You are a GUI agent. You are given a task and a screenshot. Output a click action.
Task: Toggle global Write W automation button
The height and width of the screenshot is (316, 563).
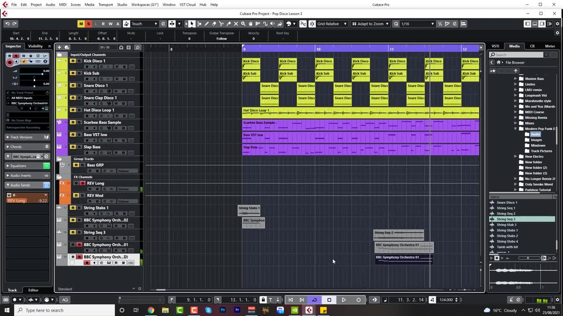tap(110, 24)
